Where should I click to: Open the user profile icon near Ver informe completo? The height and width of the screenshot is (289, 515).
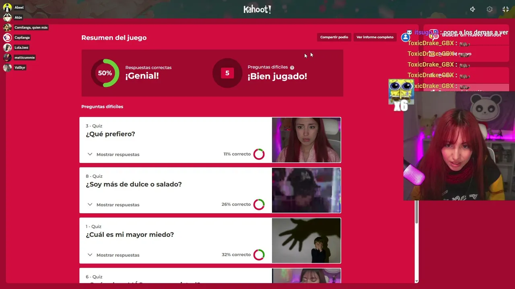(406, 37)
